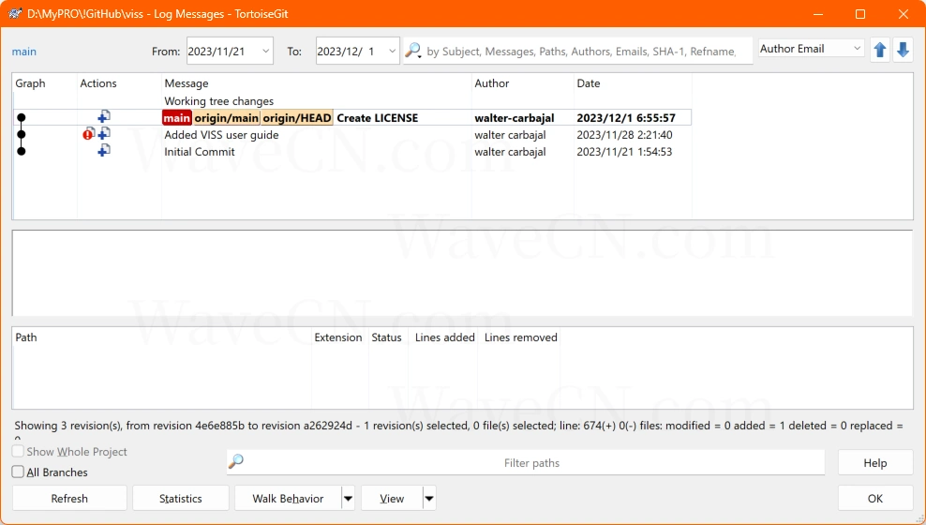The image size is (926, 525).
Task: Open the From date dropdown
Action: tap(266, 52)
